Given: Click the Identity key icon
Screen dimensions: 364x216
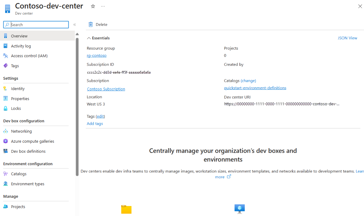Looking at the screenshot, I should 5,89.
